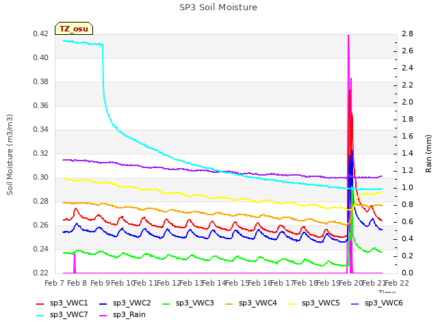Click the TZ_osu annotation label
Viewport: 438px width, 328px height.
click(74, 29)
